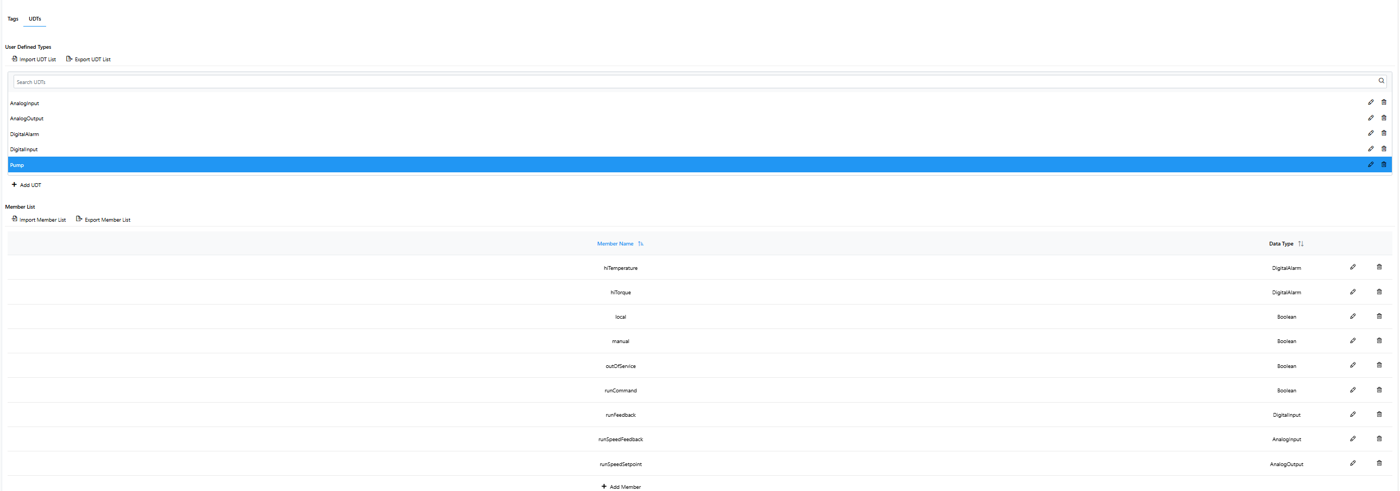1400x491 pixels.
Task: Click the runFeedback member name
Action: click(621, 415)
